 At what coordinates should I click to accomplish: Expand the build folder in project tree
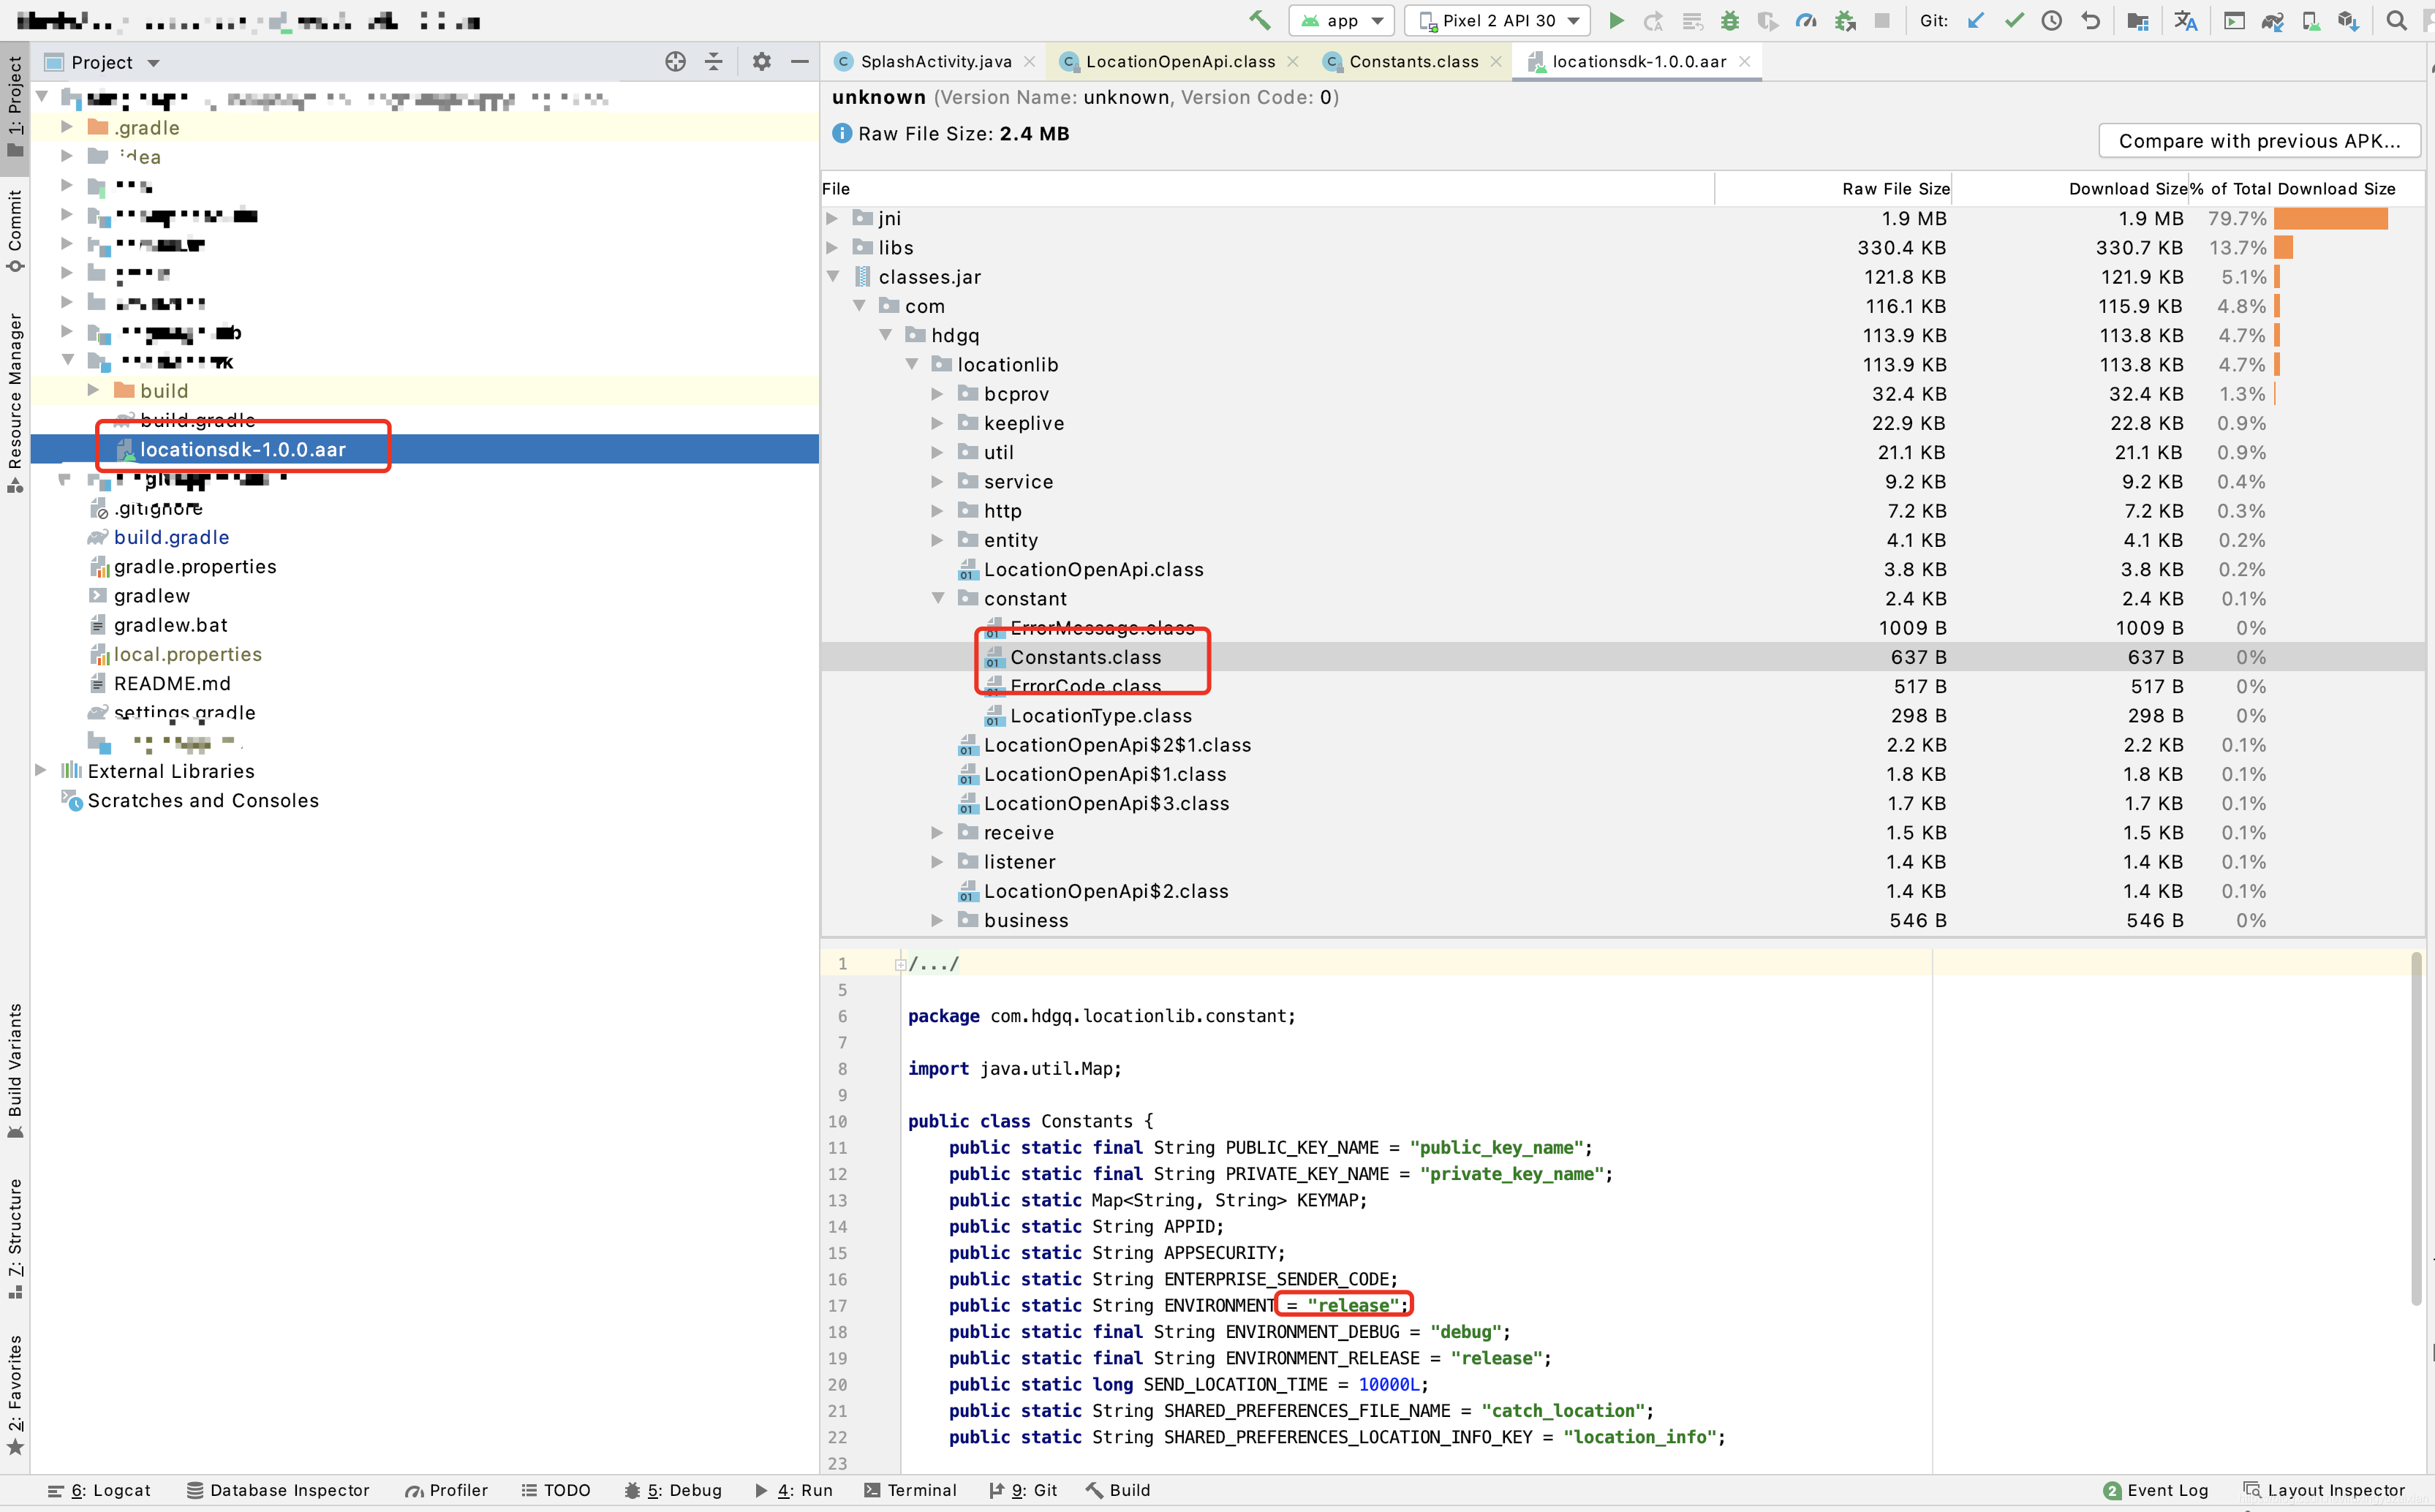coord(93,390)
